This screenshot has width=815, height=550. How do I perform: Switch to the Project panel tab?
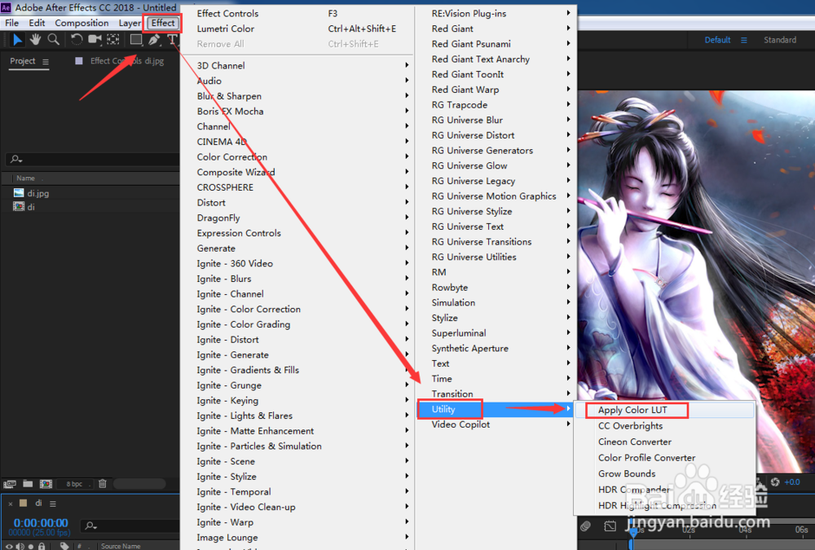point(22,61)
